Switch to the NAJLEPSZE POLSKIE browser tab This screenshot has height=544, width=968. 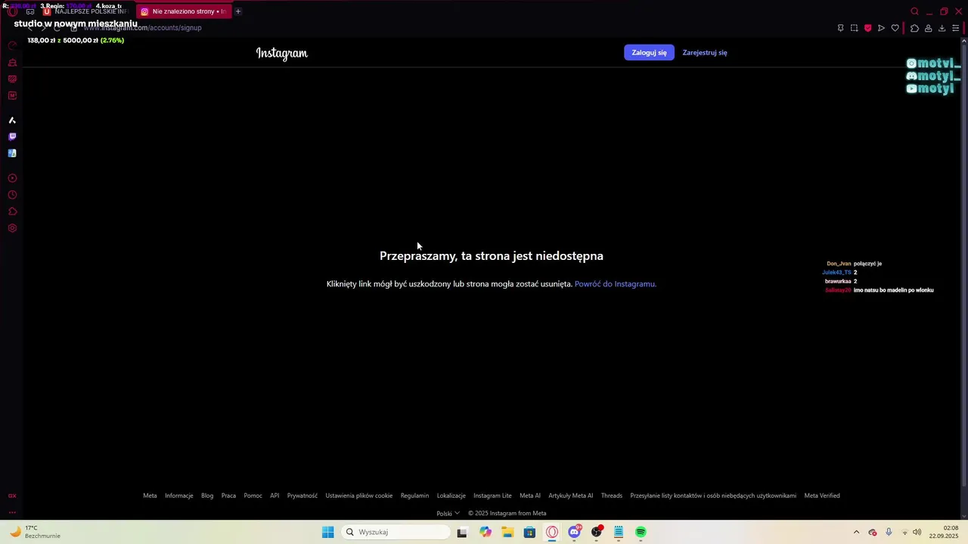tap(87, 11)
